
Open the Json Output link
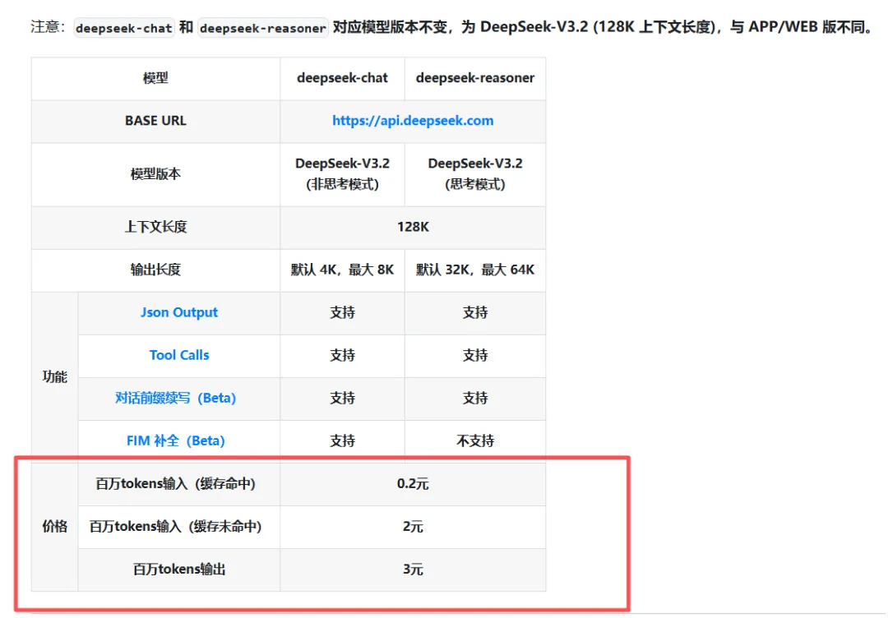click(x=179, y=312)
